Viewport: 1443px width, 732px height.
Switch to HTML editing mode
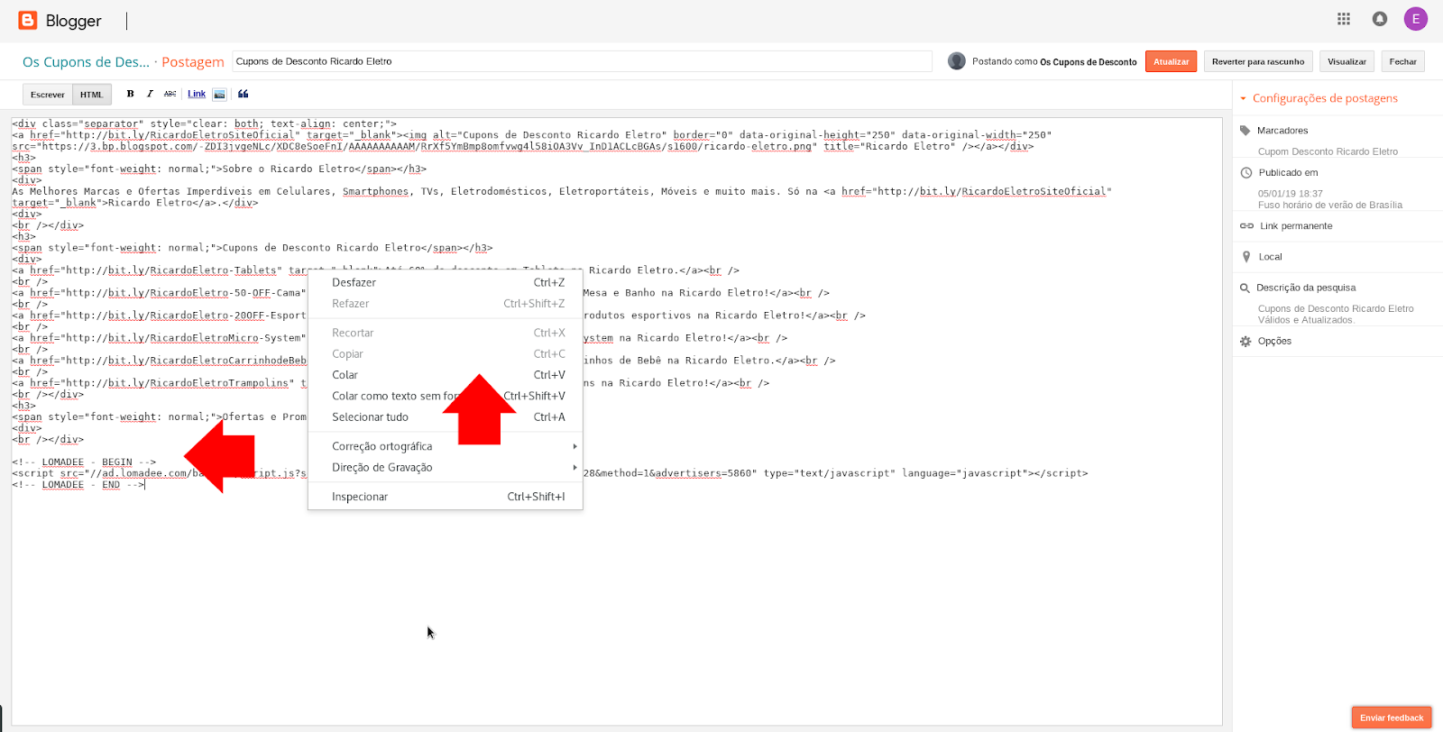pyautogui.click(x=91, y=95)
